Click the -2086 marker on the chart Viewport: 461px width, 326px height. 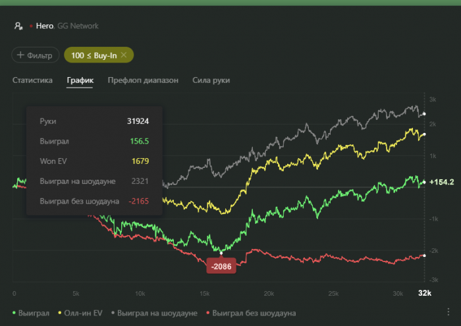click(x=221, y=266)
